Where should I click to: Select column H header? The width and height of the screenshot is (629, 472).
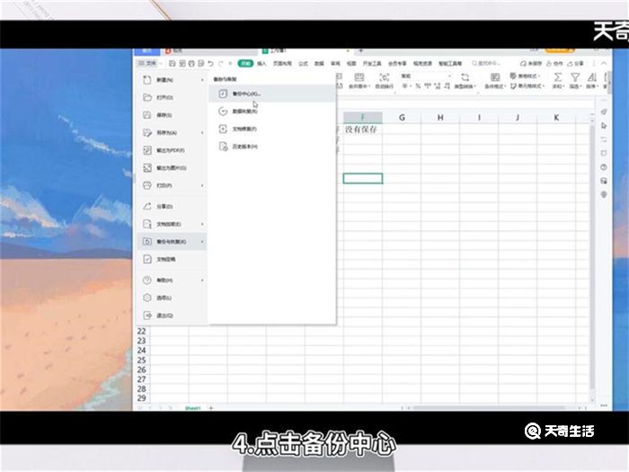440,118
